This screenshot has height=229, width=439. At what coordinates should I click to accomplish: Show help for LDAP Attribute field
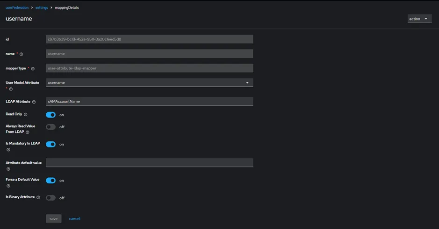pyautogui.click(x=34, y=102)
